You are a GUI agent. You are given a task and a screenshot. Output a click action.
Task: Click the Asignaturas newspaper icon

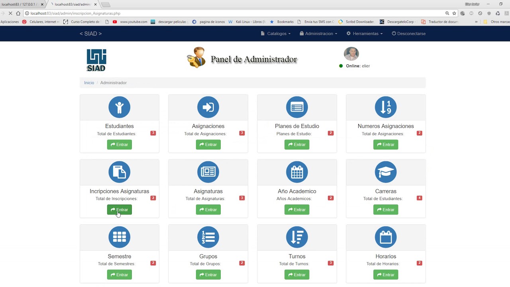208,172
